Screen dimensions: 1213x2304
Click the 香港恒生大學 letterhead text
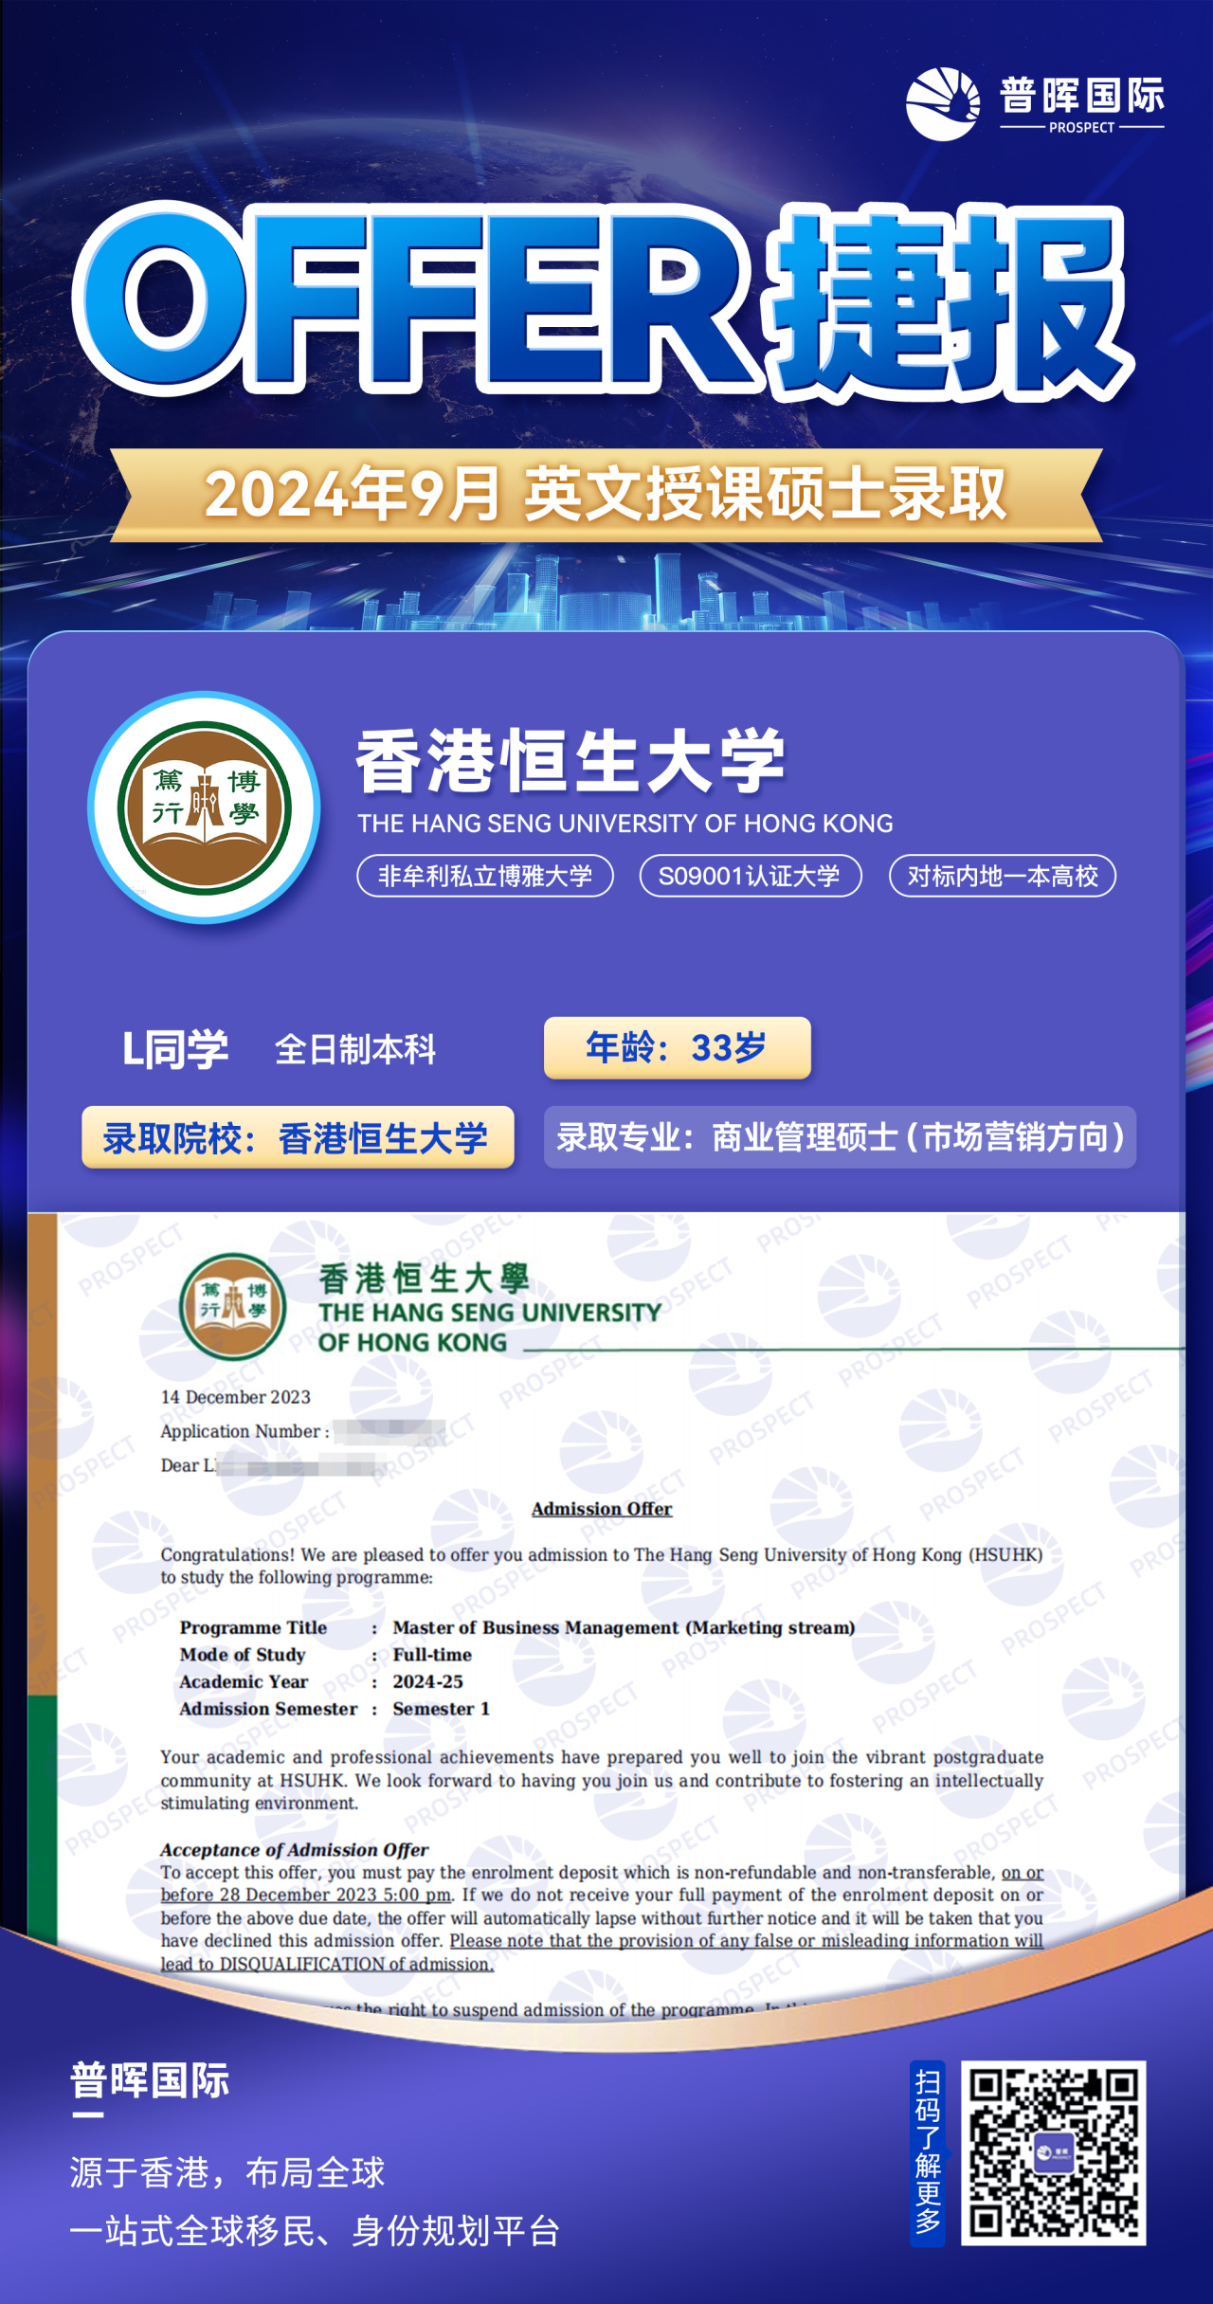[424, 1279]
